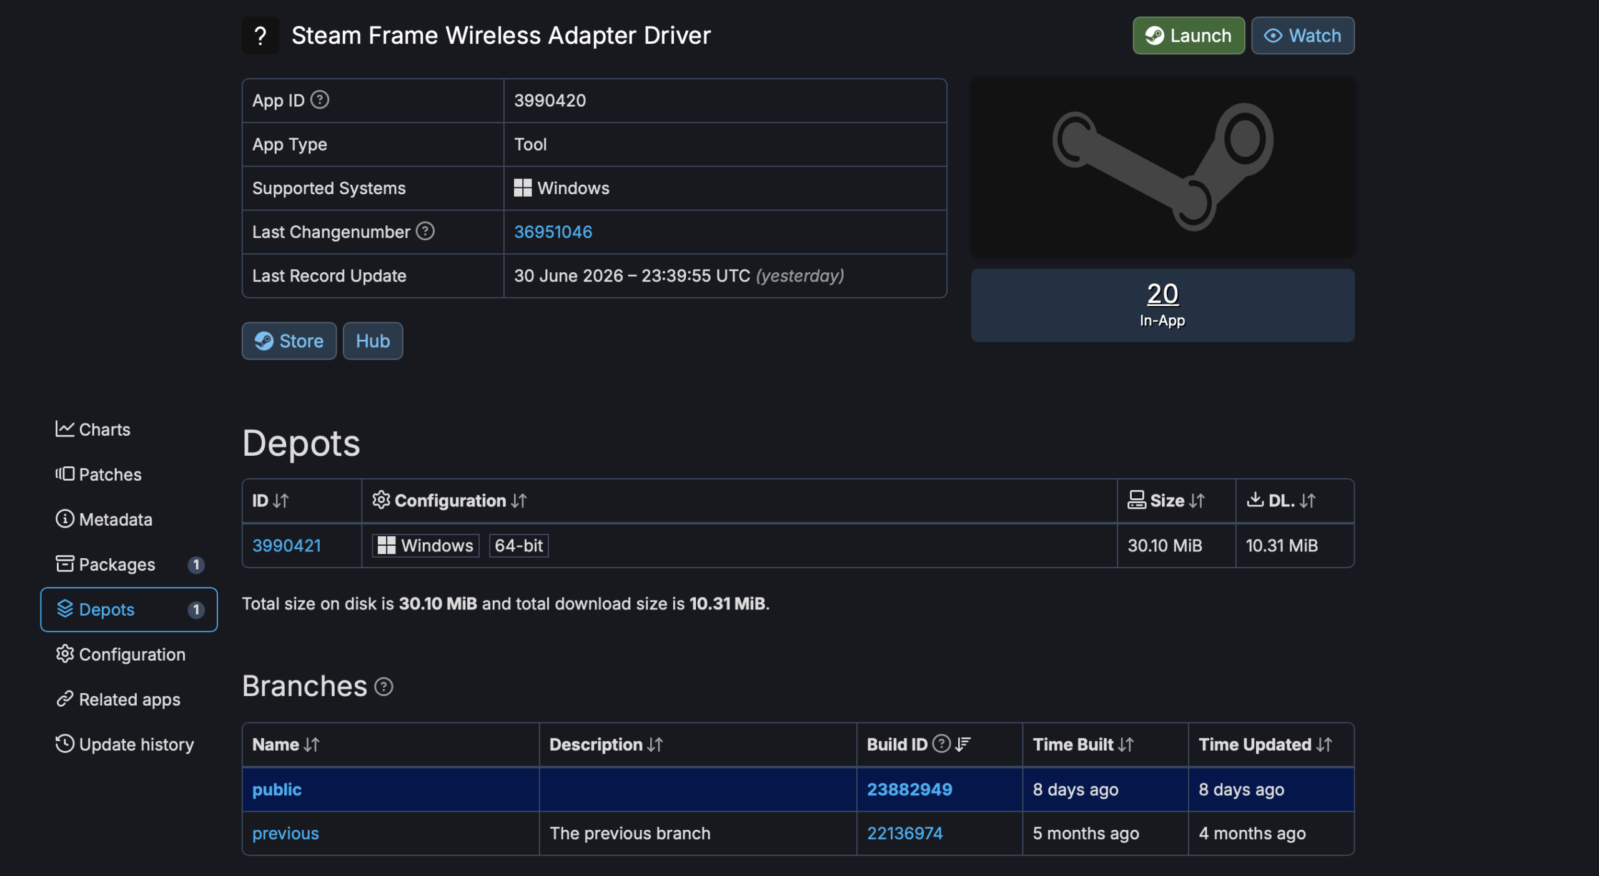Viewport: 1599px width, 876px height.
Task: Click the Patches icon in sidebar
Action: click(65, 474)
